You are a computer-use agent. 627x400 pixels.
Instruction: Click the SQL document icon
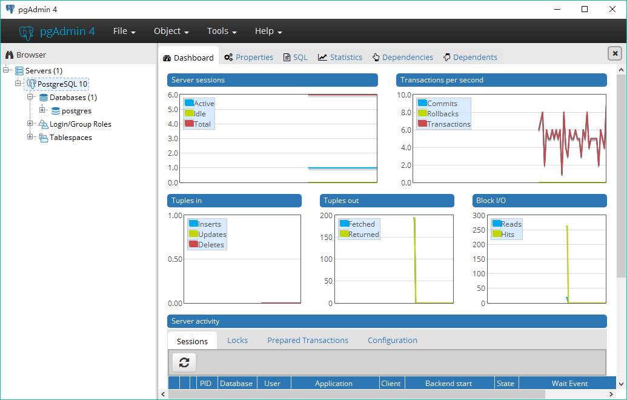pyautogui.click(x=287, y=57)
